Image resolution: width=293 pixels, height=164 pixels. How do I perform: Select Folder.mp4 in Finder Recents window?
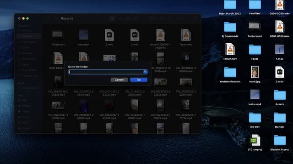[58, 38]
